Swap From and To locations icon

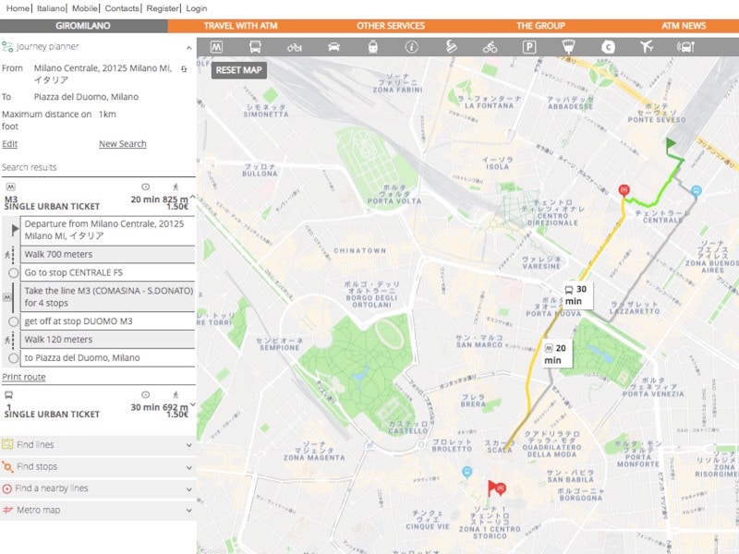coord(184,68)
